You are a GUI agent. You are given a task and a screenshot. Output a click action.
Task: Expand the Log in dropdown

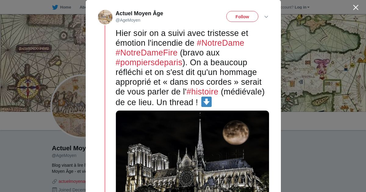click(302, 7)
